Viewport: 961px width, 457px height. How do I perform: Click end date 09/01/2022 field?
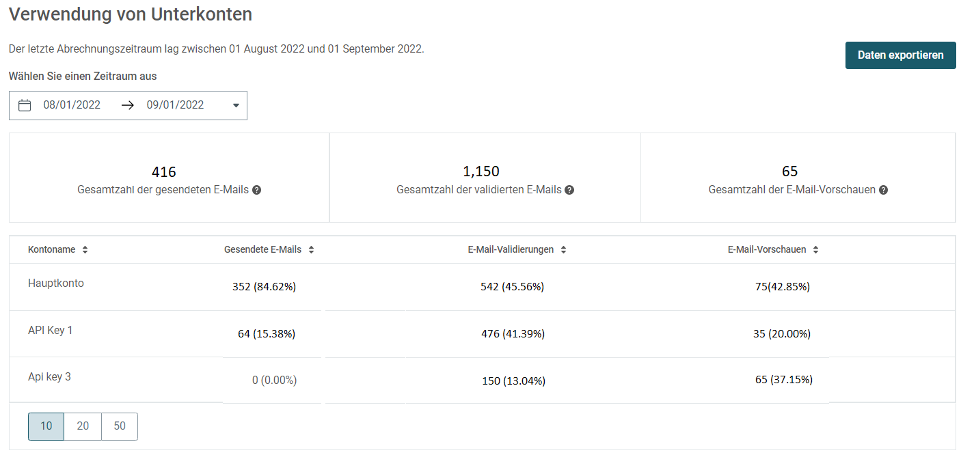pyautogui.click(x=175, y=105)
